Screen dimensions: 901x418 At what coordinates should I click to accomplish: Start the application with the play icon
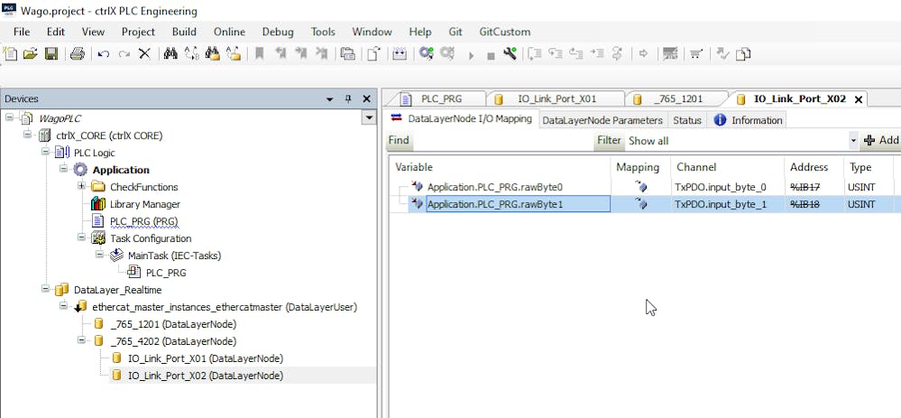pos(471,55)
